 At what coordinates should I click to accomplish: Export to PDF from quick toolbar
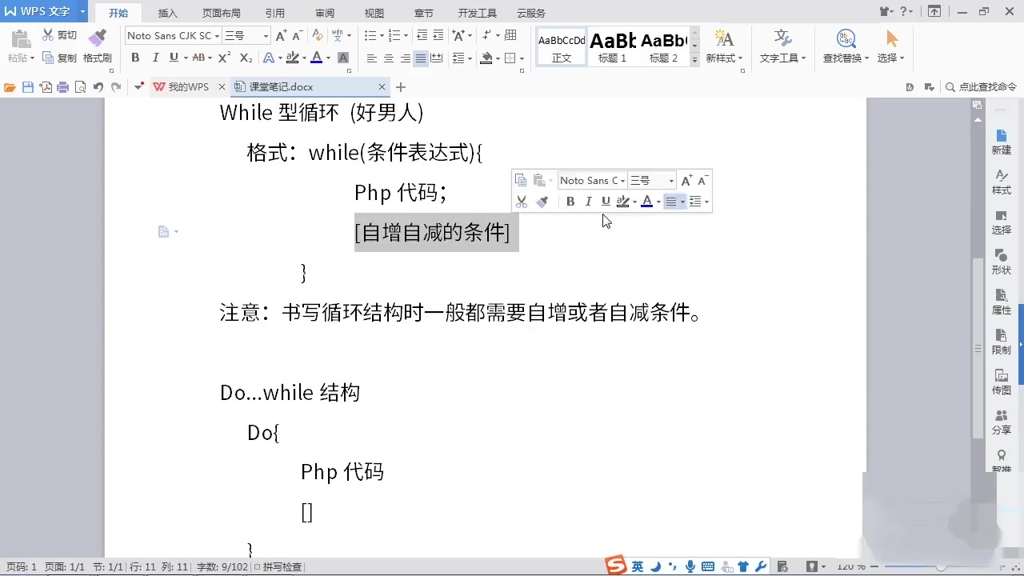(46, 86)
